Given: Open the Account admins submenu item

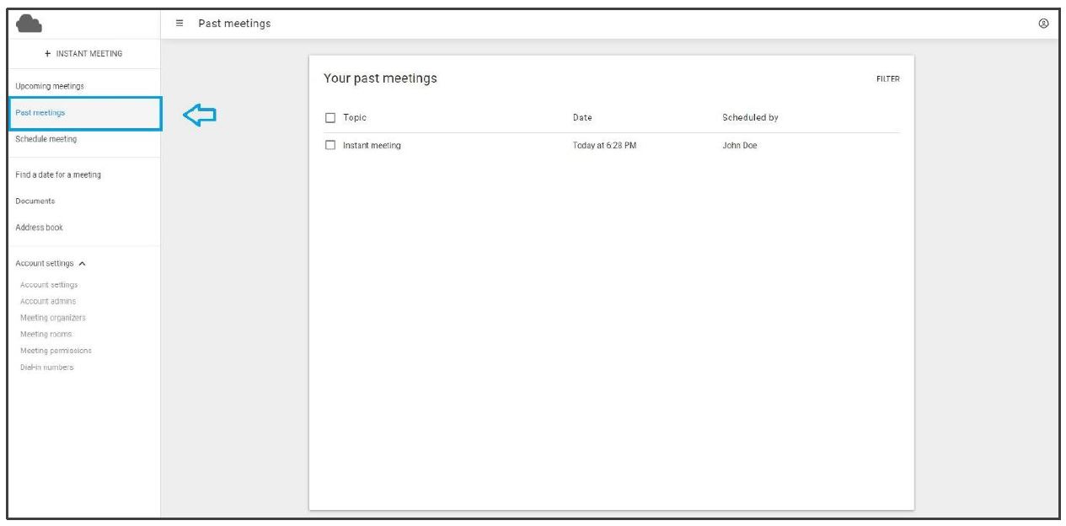Looking at the screenshot, I should [x=48, y=302].
